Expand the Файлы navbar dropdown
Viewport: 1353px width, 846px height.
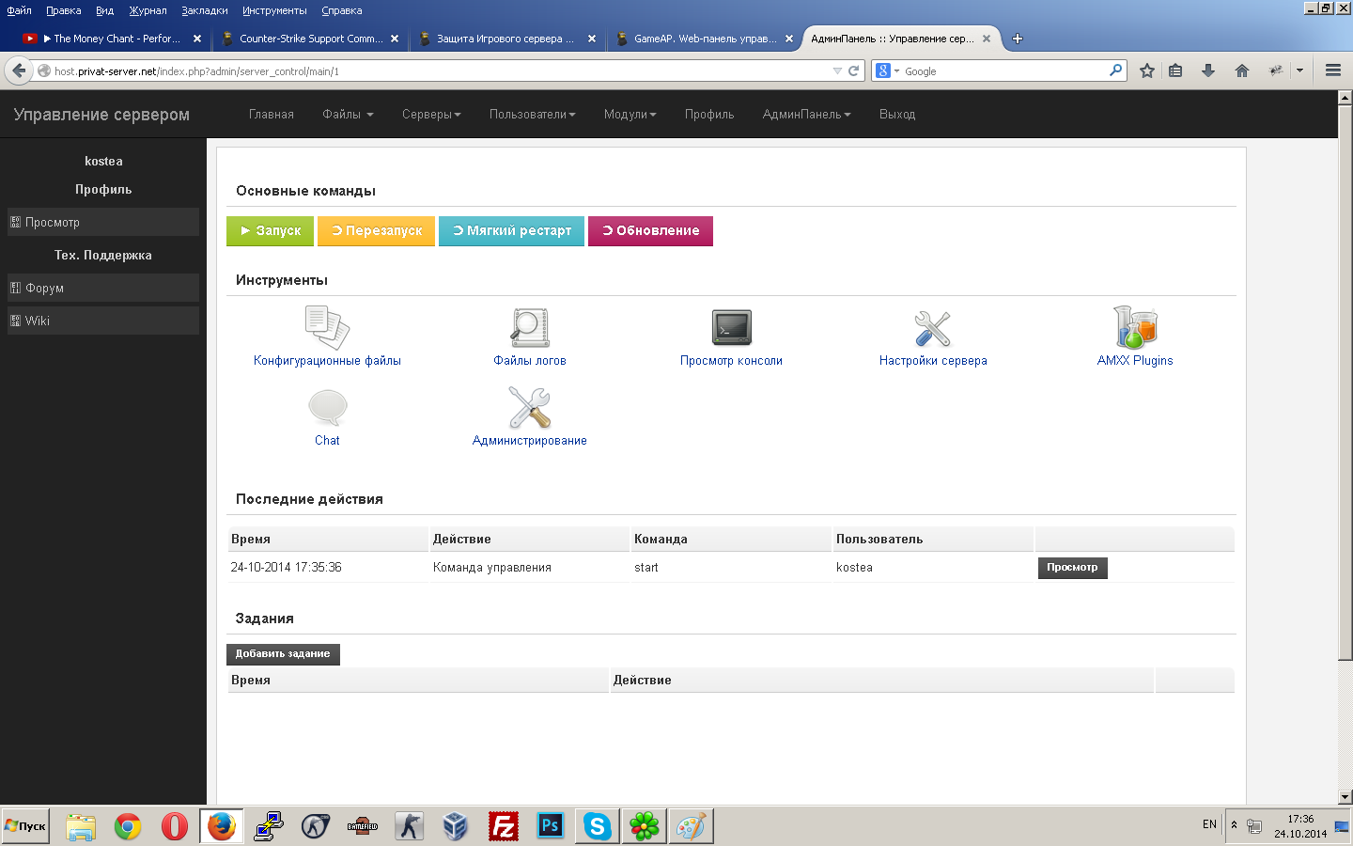tap(348, 115)
